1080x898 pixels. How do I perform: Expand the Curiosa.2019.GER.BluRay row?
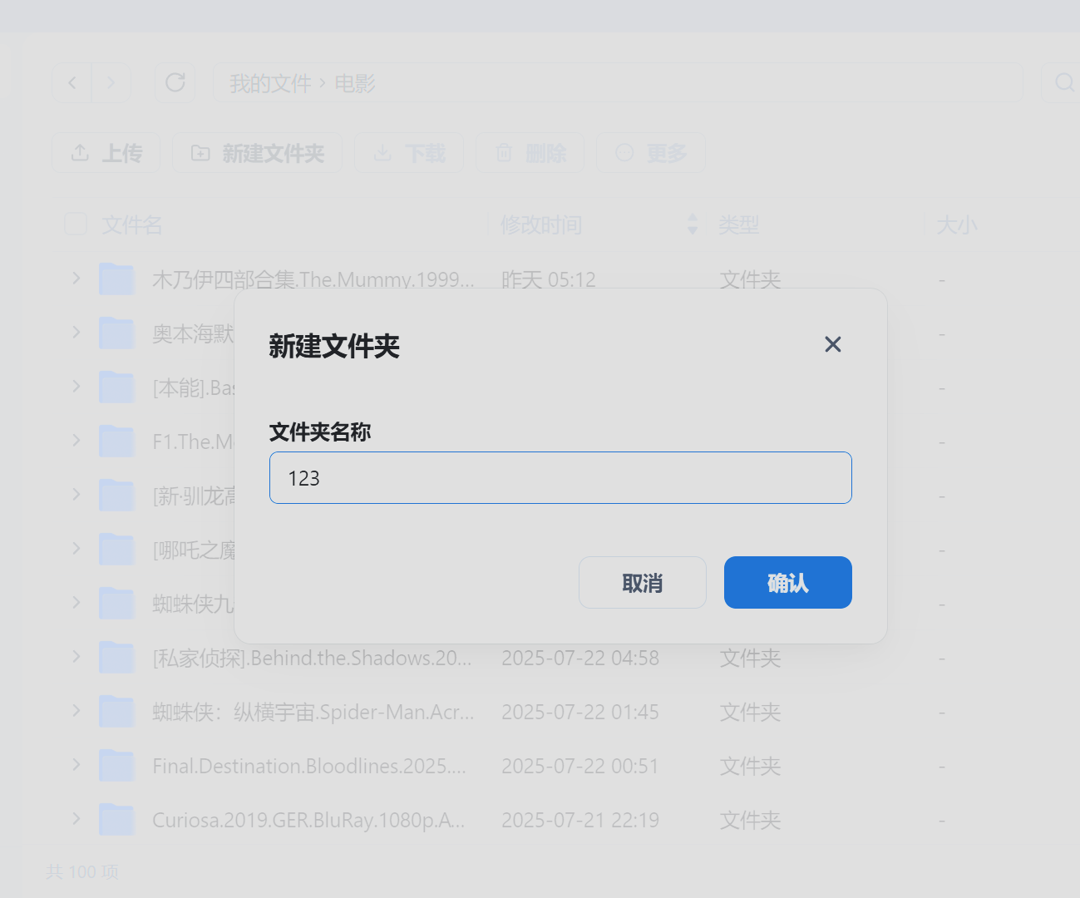[76, 819]
